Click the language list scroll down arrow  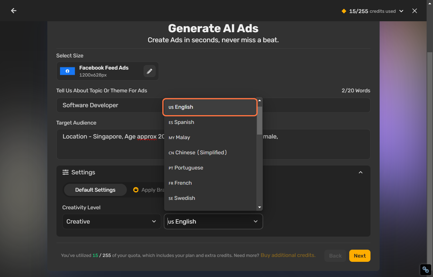259,207
